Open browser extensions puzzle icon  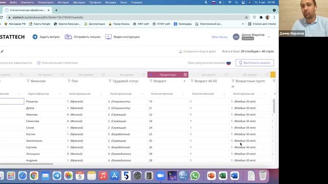coord(261,17)
